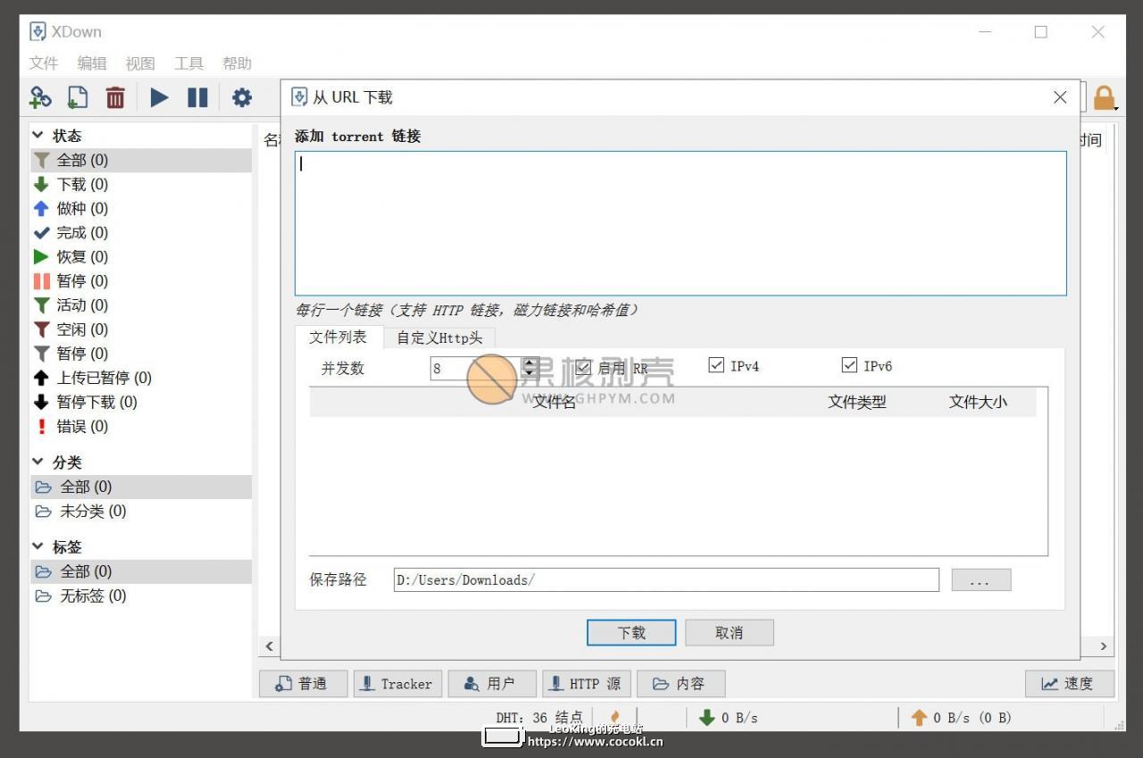
Task: Click the 文件类型 column header
Action: 857,402
